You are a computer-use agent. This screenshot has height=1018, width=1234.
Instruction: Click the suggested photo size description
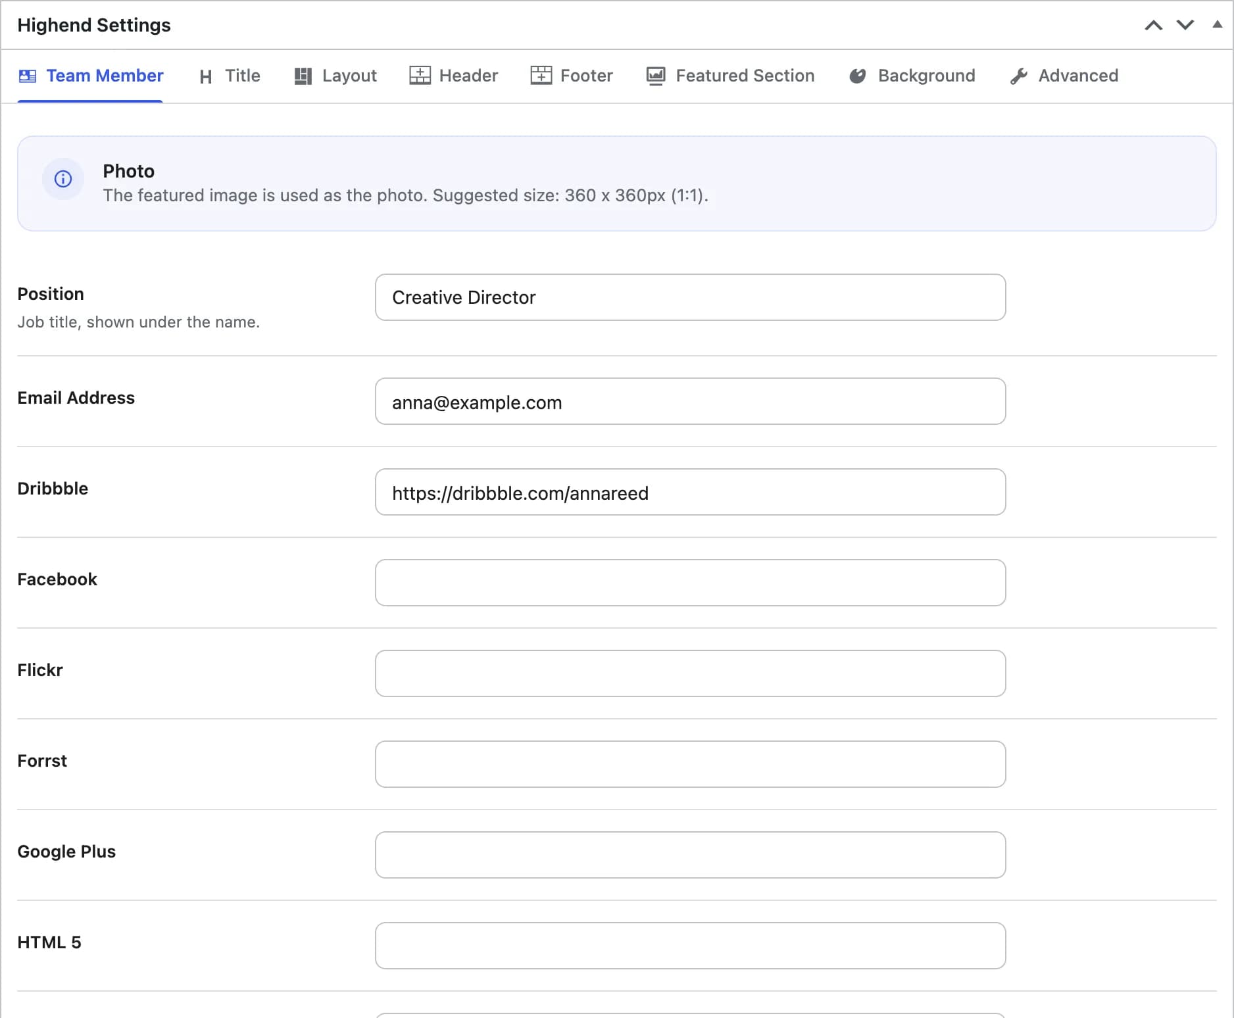tap(406, 195)
